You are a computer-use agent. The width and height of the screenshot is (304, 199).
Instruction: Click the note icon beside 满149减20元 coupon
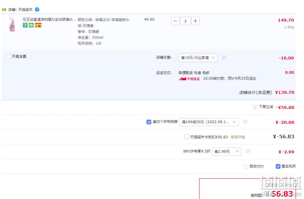click(245, 122)
